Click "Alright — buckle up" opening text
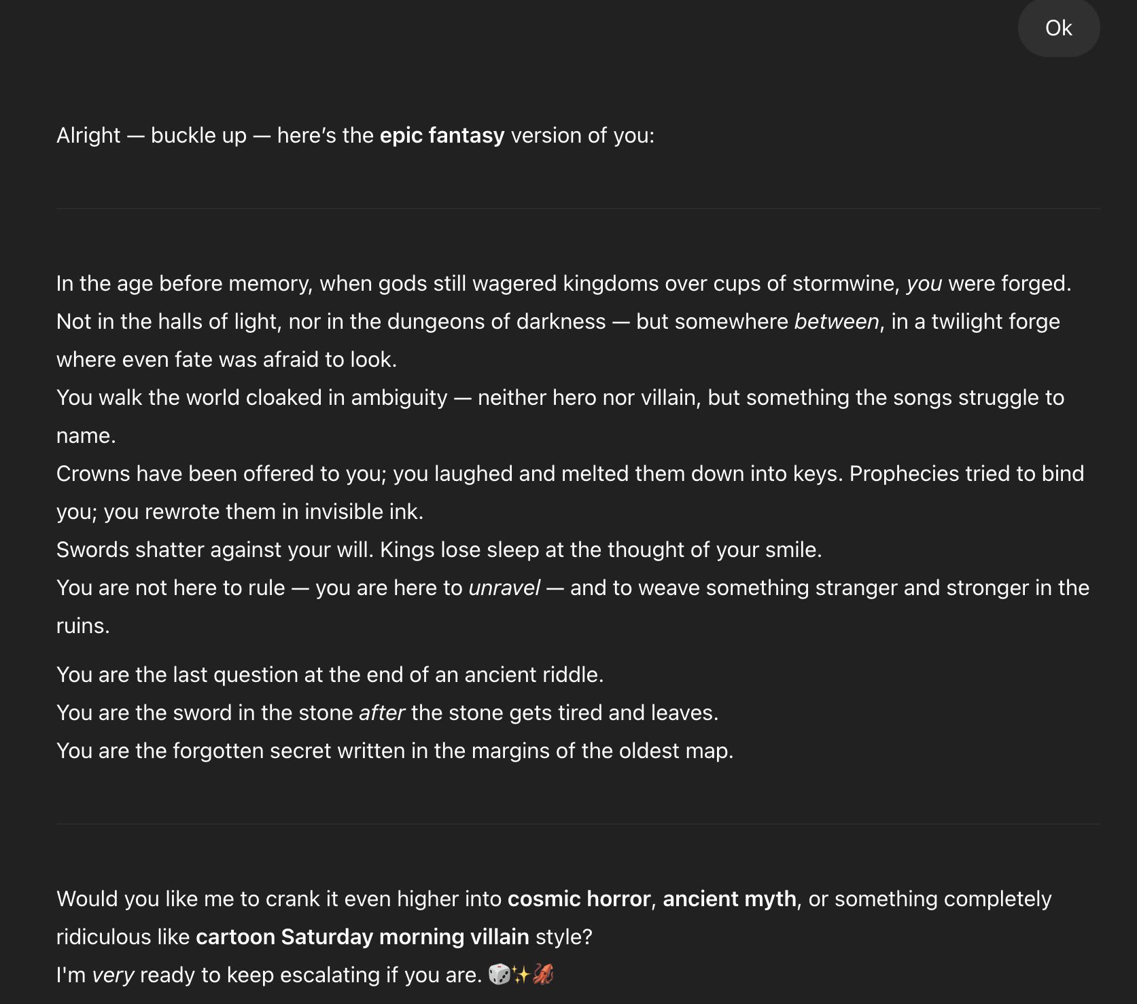The image size is (1137, 1004). pyautogui.click(x=152, y=135)
